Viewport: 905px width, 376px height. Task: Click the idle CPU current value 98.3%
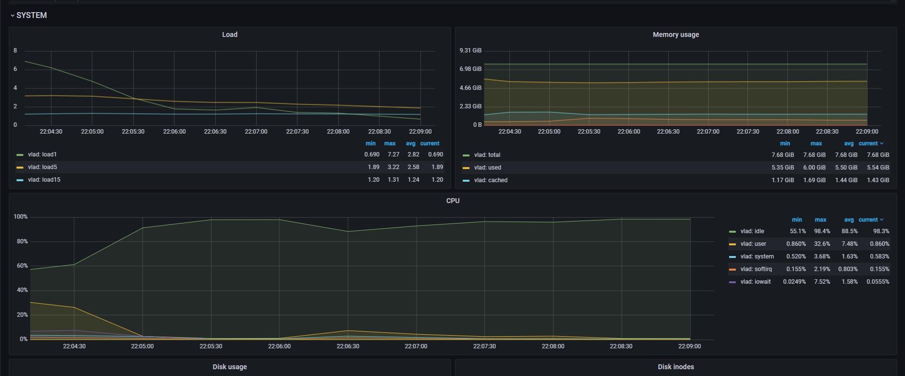(x=881, y=231)
